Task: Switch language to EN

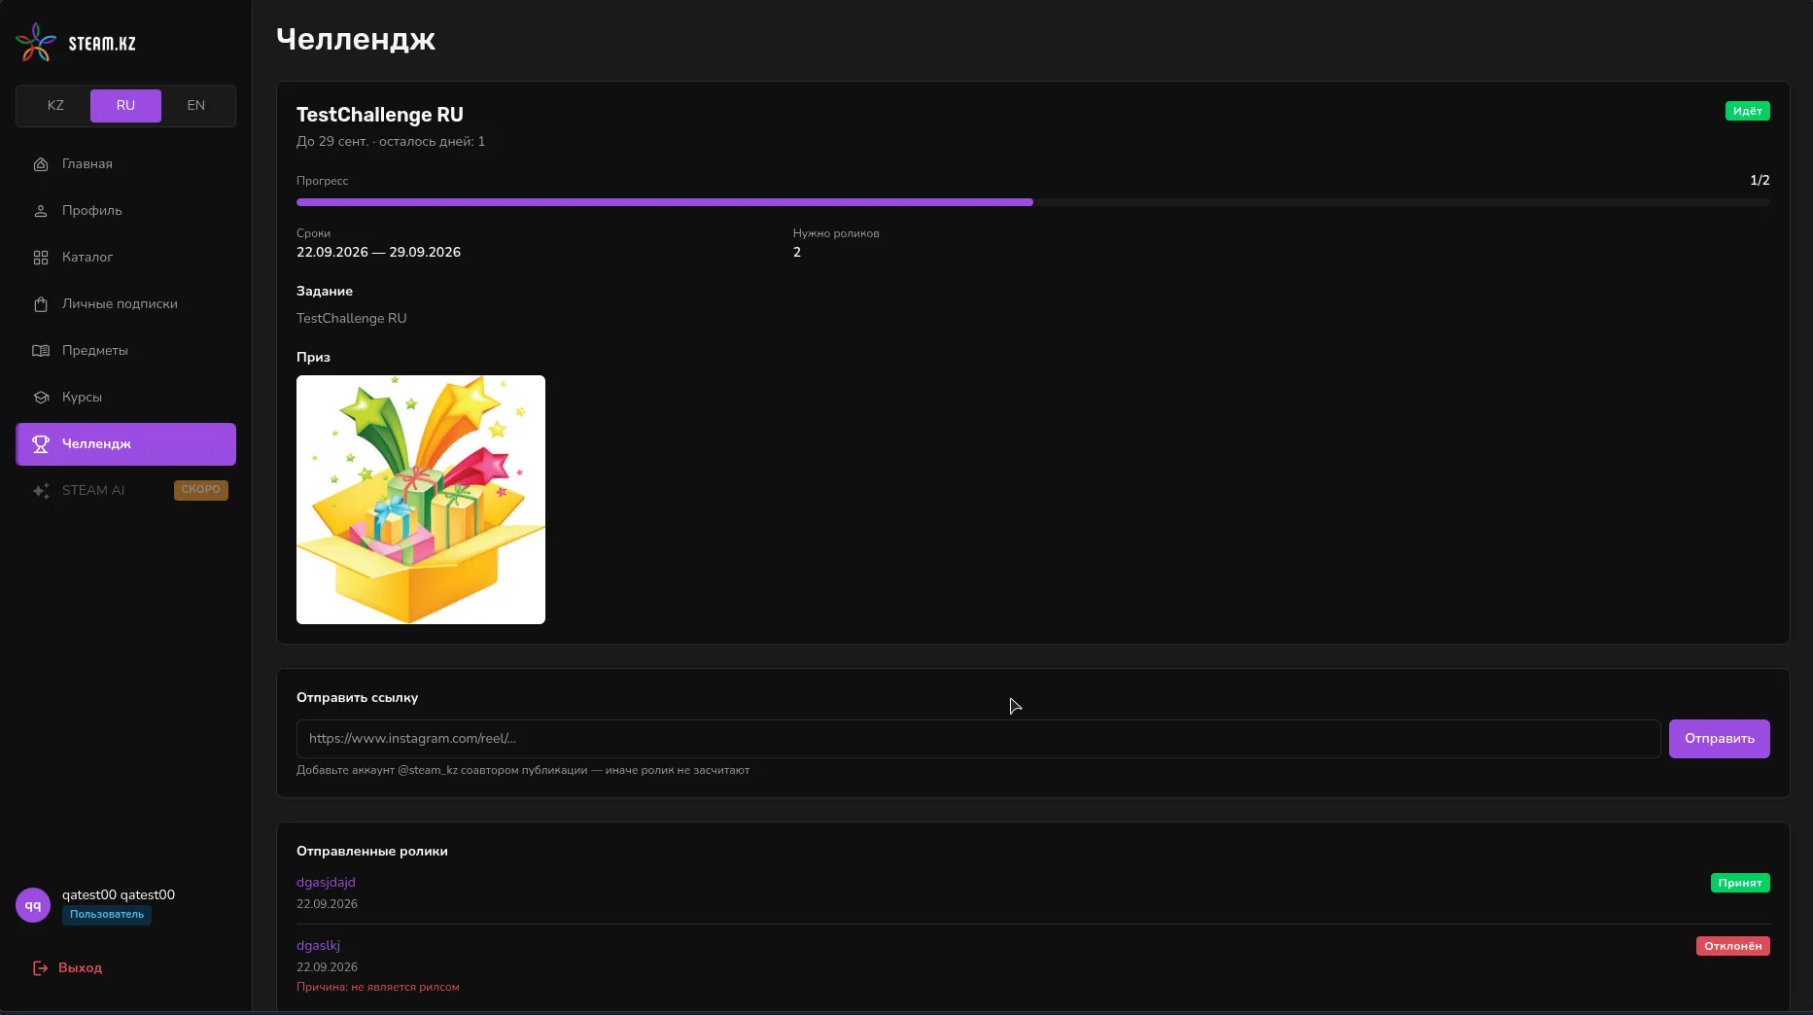Action: point(196,106)
